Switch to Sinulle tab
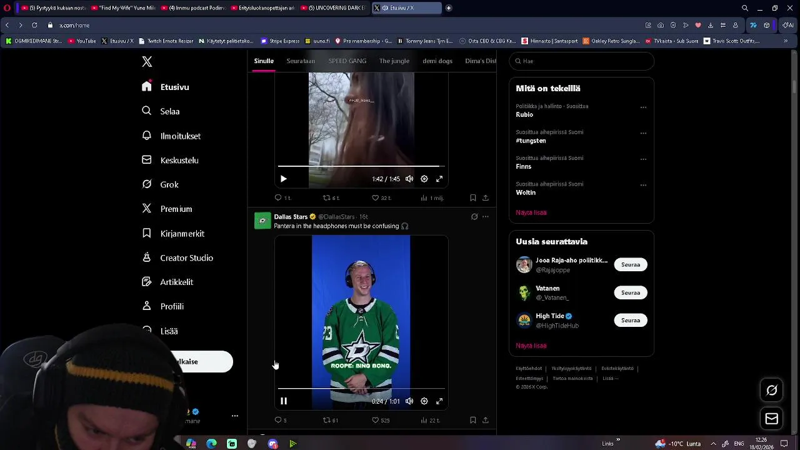 point(264,61)
